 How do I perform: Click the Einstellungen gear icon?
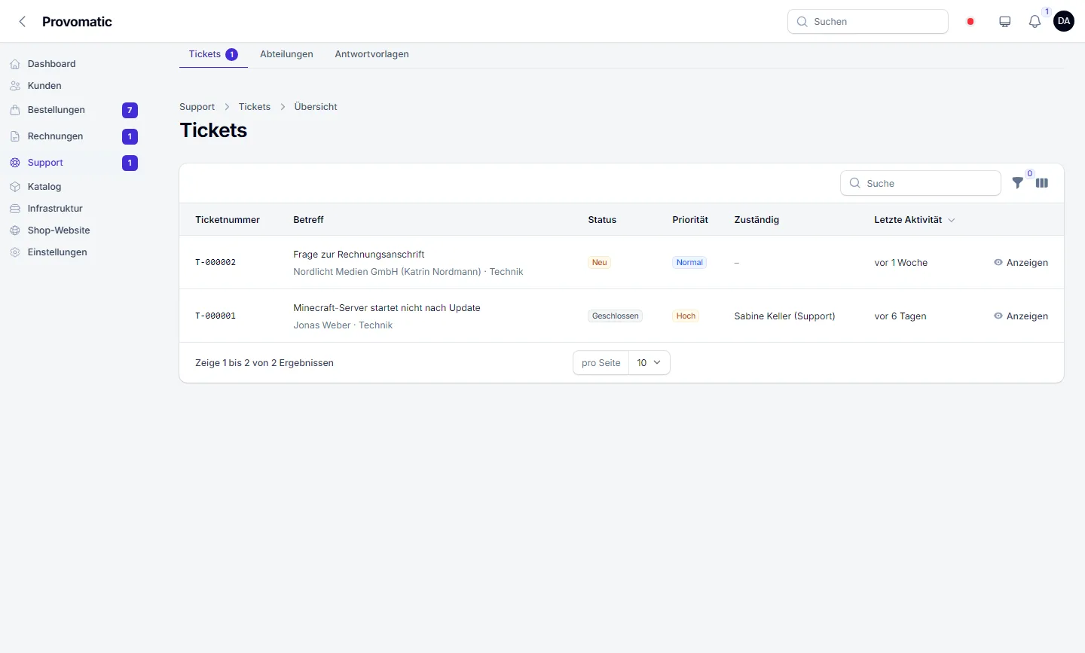coord(15,252)
